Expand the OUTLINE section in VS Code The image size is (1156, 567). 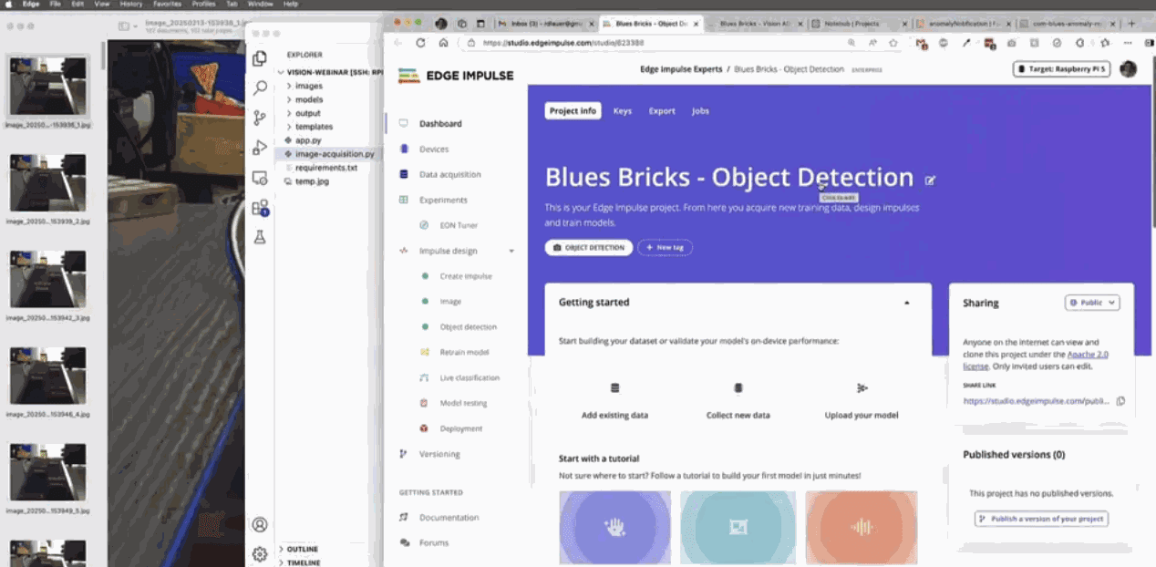click(281, 549)
